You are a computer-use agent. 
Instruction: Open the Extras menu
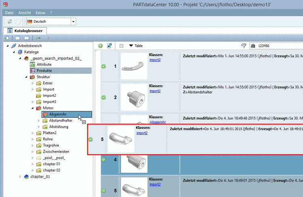[x=40, y=13]
